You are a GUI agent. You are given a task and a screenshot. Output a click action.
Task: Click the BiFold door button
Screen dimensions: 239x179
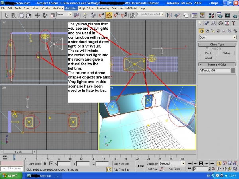[x=208, y=58]
